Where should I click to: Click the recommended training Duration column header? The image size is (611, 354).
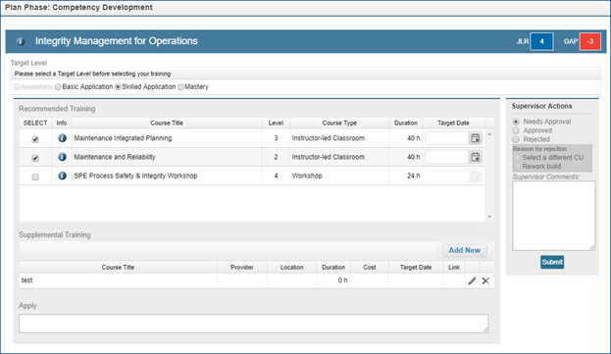[406, 123]
